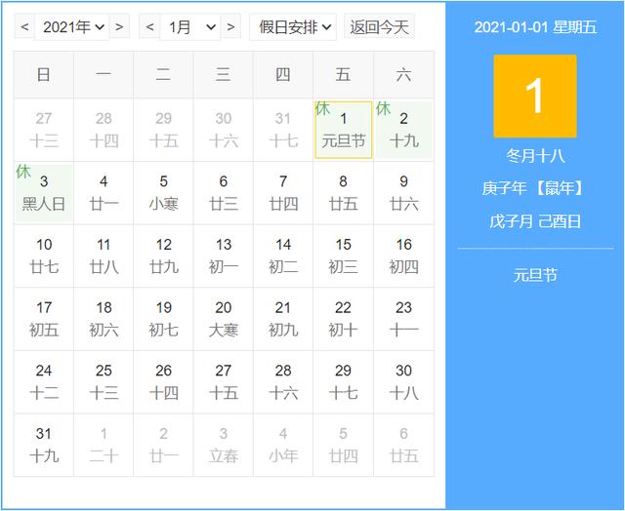Screen dimensions: 625x511
Task: Select greyed February 2 廿一 date
Action: (x=163, y=446)
